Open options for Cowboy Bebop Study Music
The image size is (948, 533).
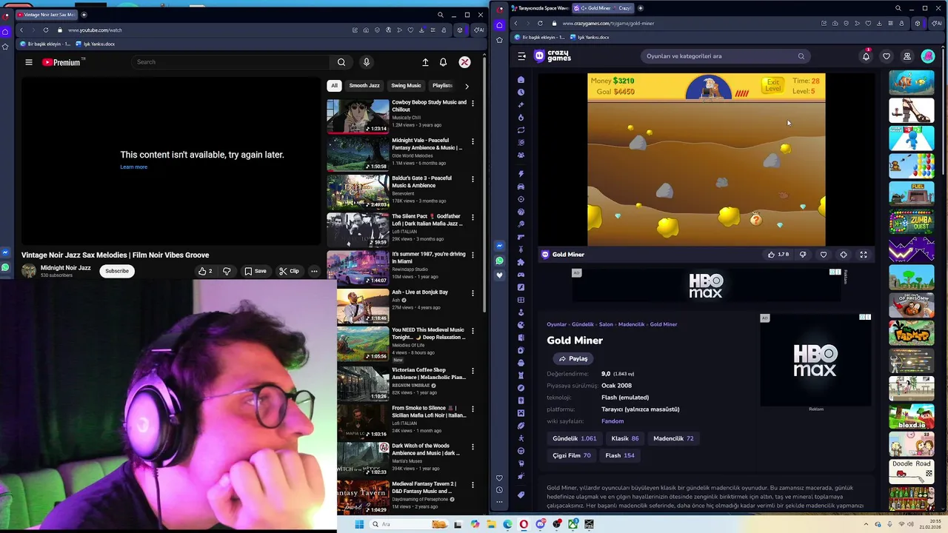coord(473,103)
